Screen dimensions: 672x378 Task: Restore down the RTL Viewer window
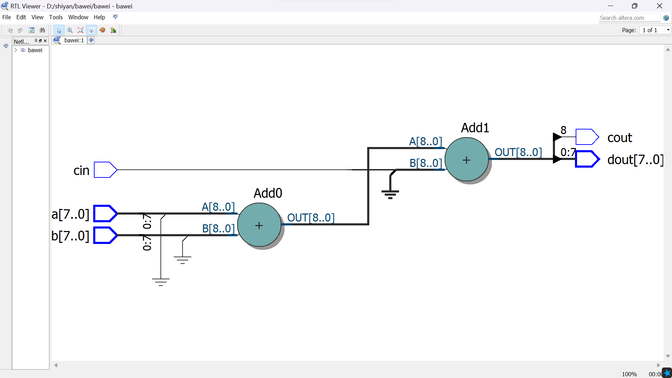pyautogui.click(x=635, y=6)
